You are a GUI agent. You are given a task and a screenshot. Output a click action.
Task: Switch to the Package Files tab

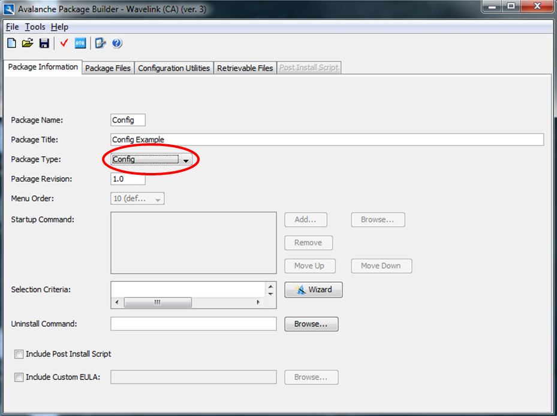(108, 68)
